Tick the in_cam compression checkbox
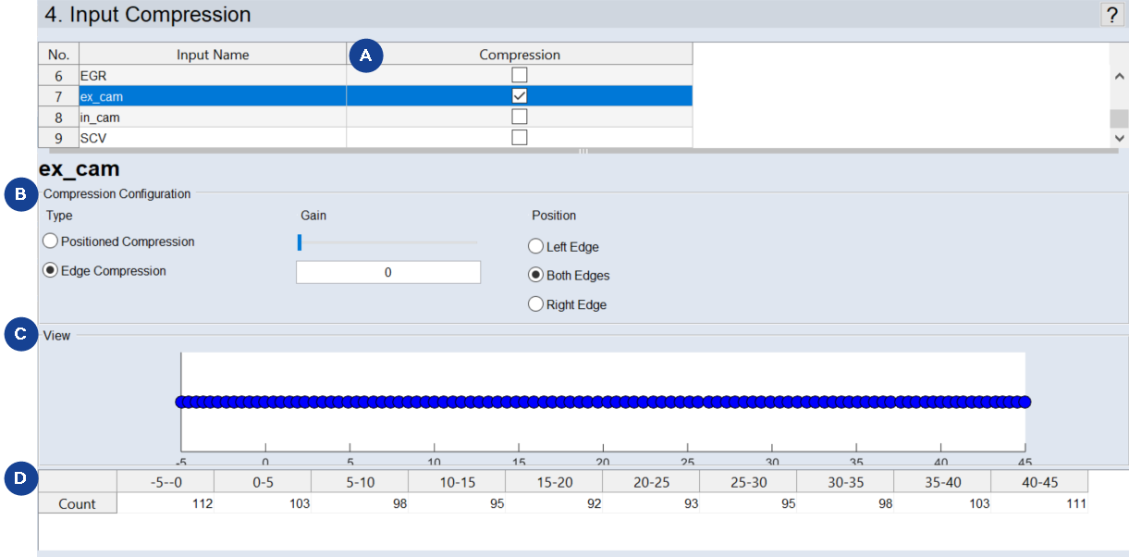 [x=520, y=118]
